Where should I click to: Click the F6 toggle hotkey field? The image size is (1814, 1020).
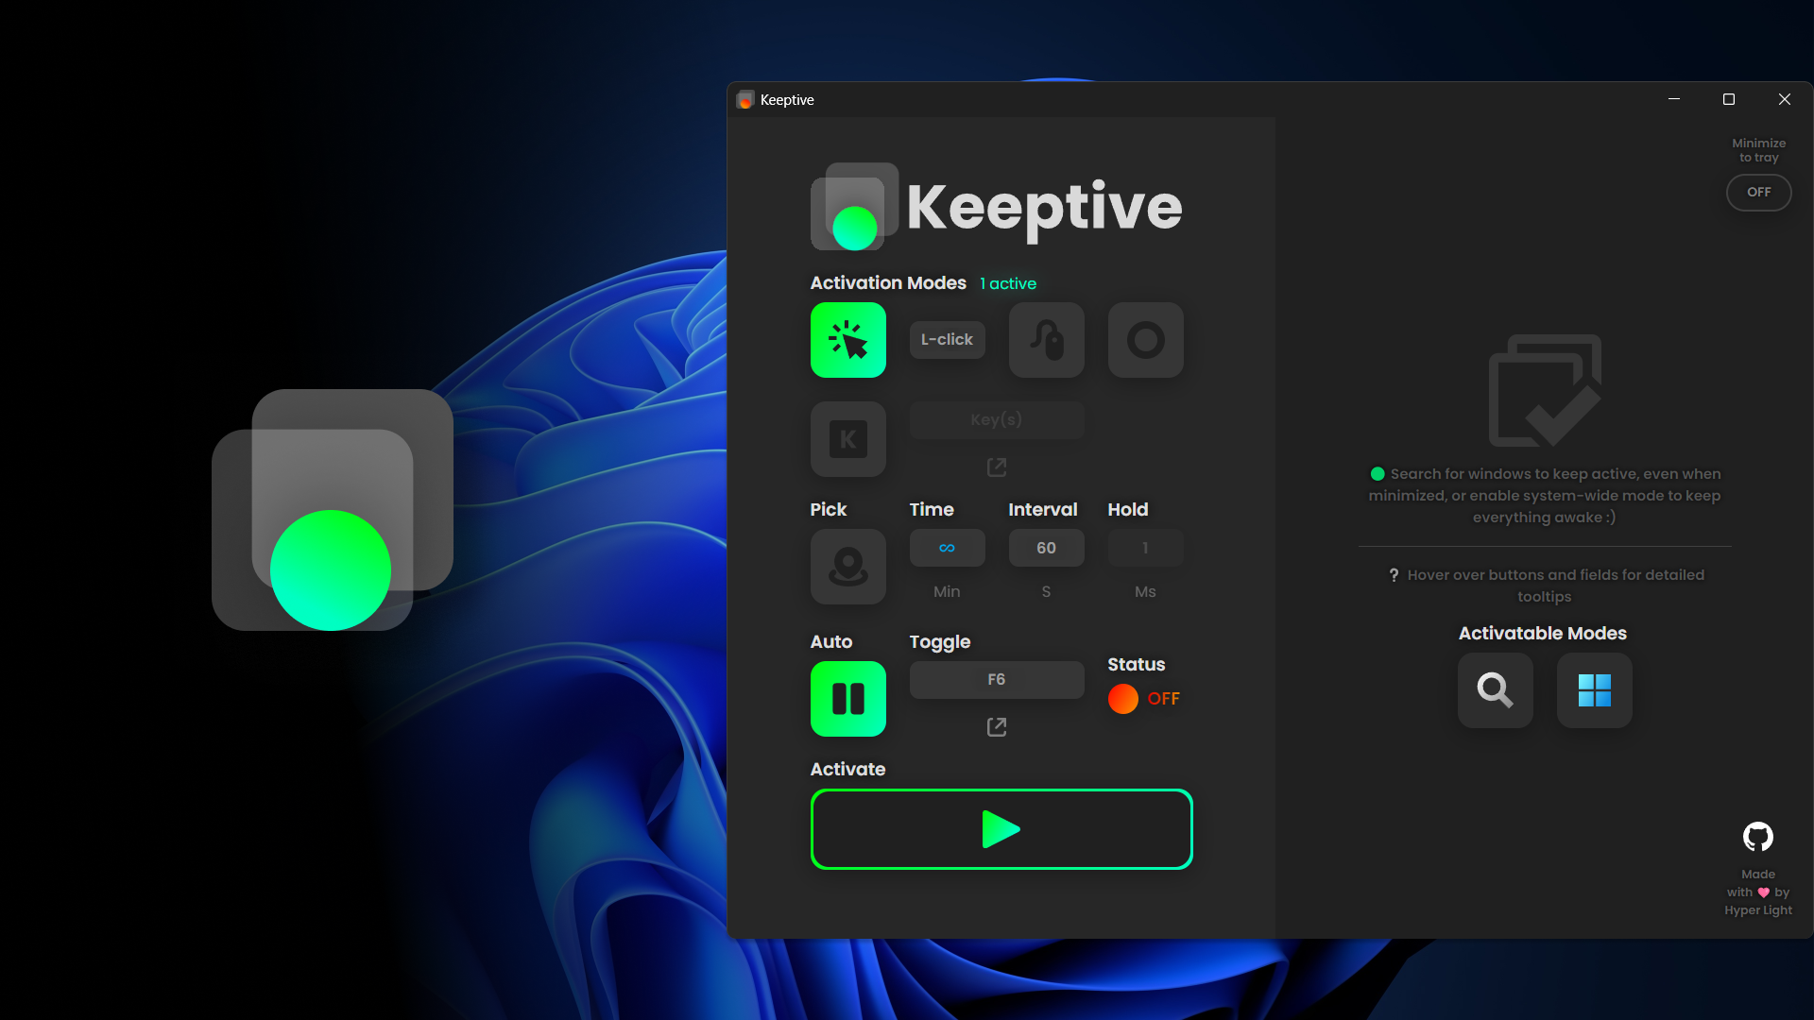(x=997, y=679)
